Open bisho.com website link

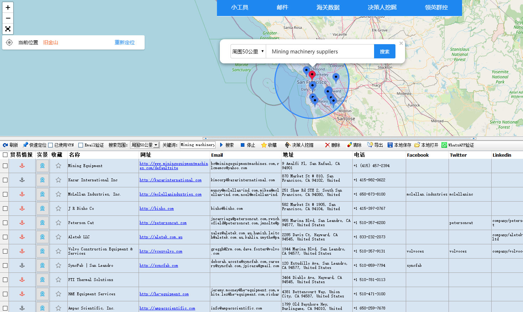[x=157, y=209]
